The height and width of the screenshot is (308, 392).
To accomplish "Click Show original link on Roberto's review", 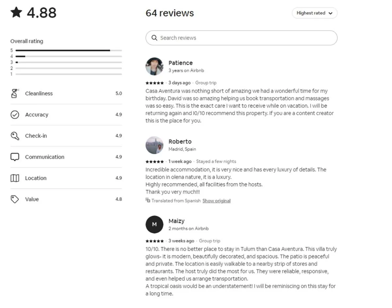I will [216, 201].
